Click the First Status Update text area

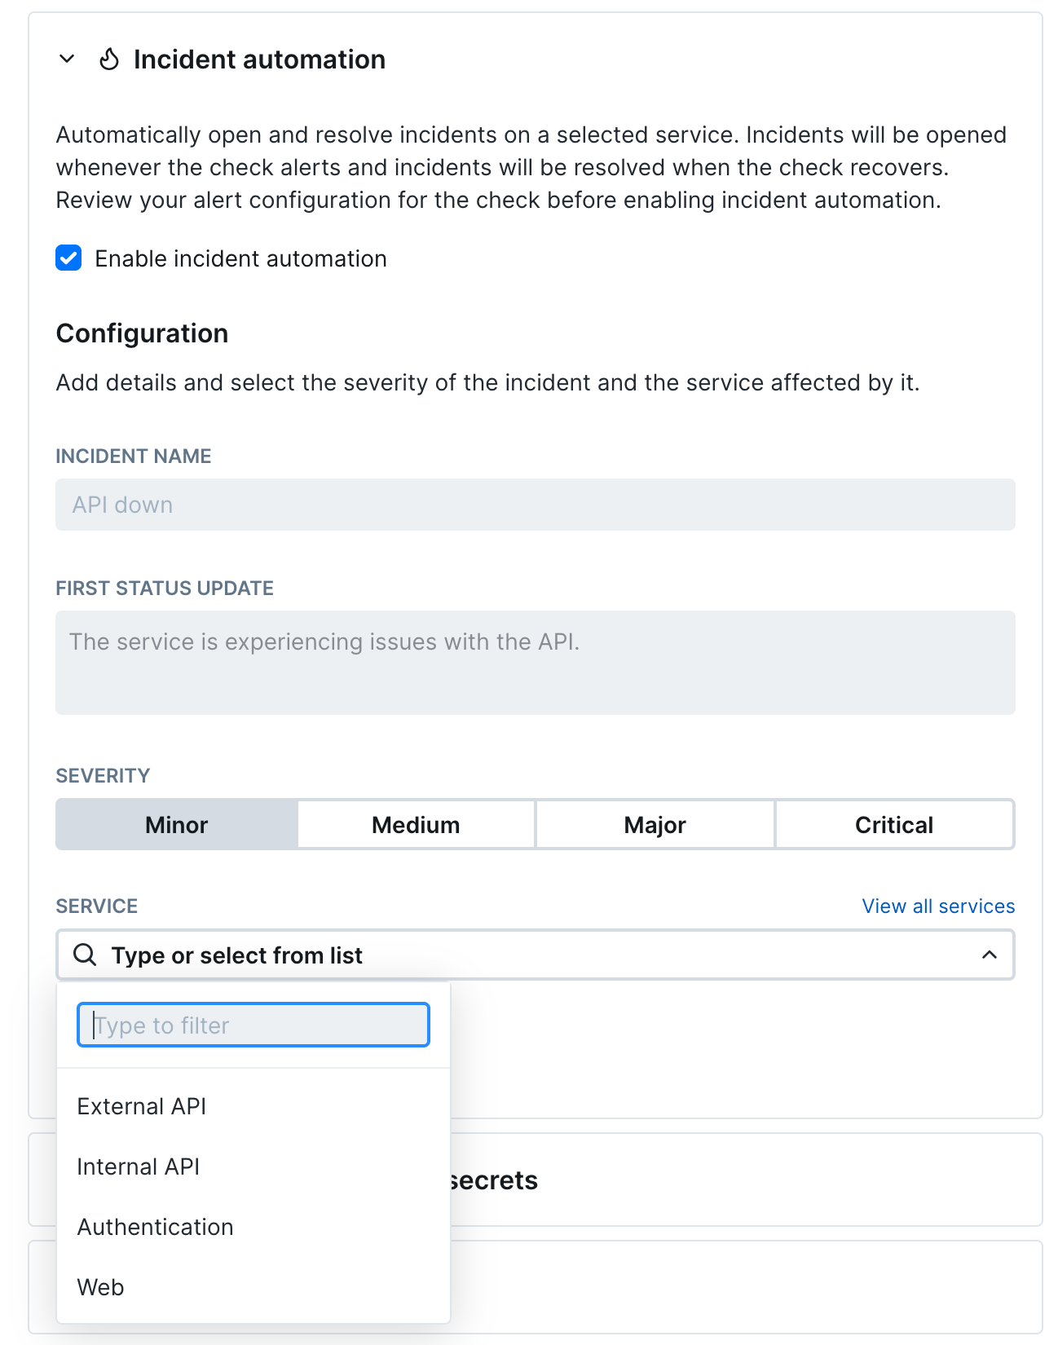(535, 662)
